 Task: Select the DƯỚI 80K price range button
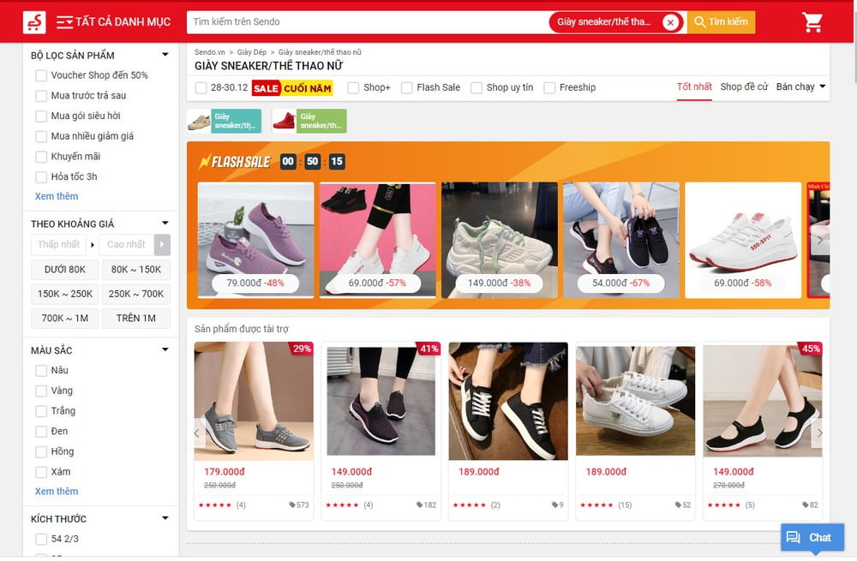click(63, 269)
